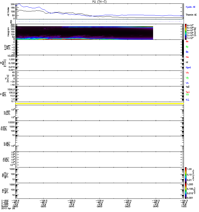Click the "Ni elec [1/cc]" axis label
199x212 pixels.
3,63
